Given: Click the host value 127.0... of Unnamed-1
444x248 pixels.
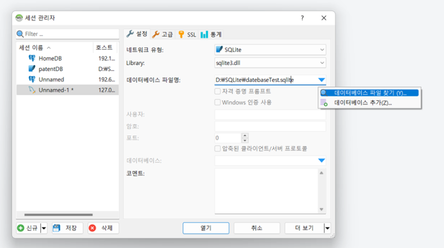Looking at the screenshot, I should [107, 90].
